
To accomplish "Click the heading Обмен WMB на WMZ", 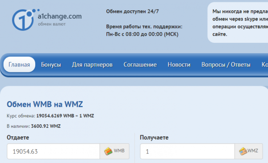I will click(x=45, y=104).
